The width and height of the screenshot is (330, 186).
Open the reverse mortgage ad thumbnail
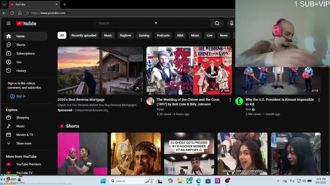[x=100, y=71]
